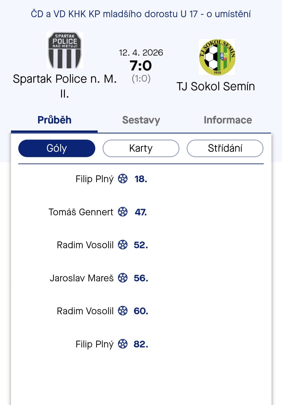Open TJ Sokol Semín team name

tap(216, 86)
